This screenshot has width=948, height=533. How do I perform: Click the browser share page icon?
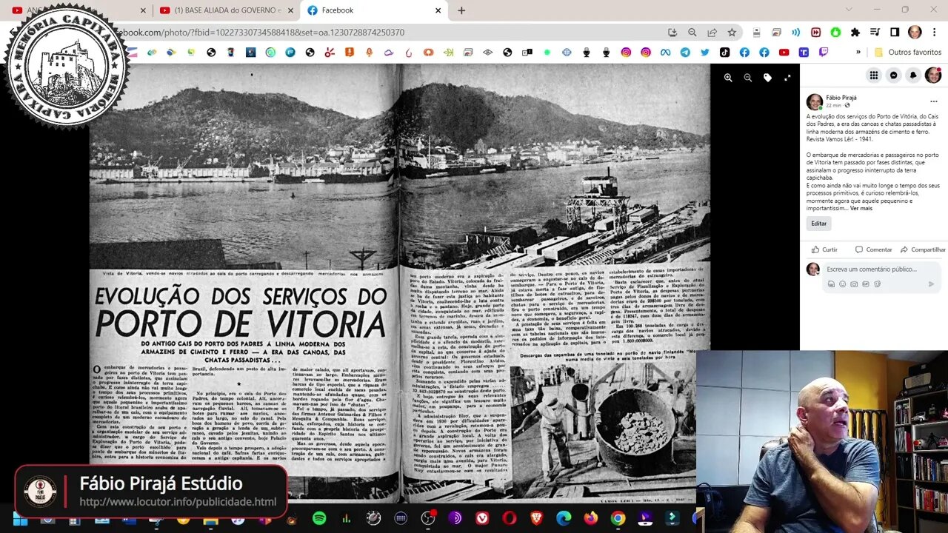click(712, 33)
